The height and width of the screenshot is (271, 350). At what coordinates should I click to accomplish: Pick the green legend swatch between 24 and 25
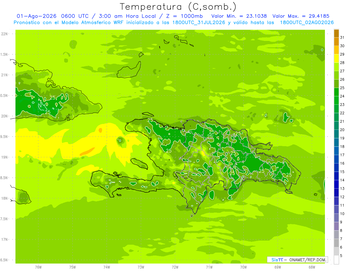(336, 92)
